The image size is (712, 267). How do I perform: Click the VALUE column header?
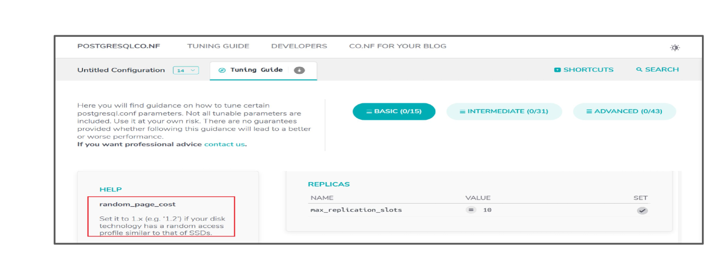pyautogui.click(x=478, y=198)
